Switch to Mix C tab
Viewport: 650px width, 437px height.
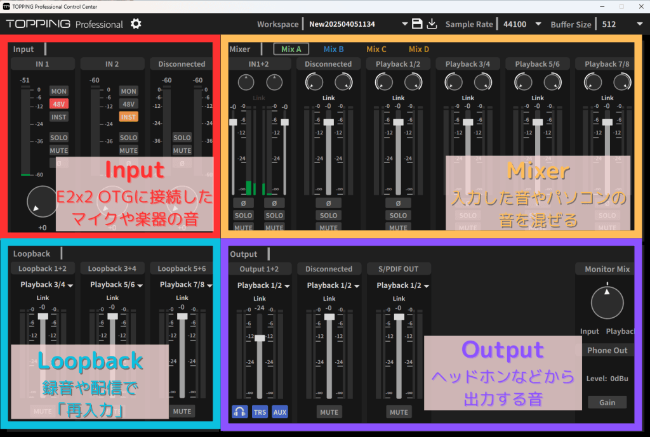pyautogui.click(x=376, y=49)
